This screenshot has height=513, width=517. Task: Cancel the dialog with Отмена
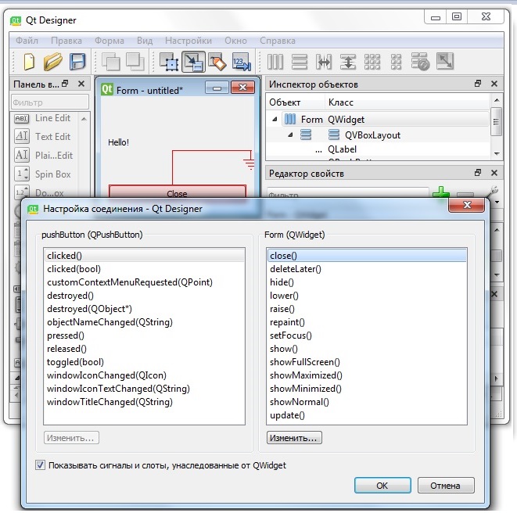446,486
